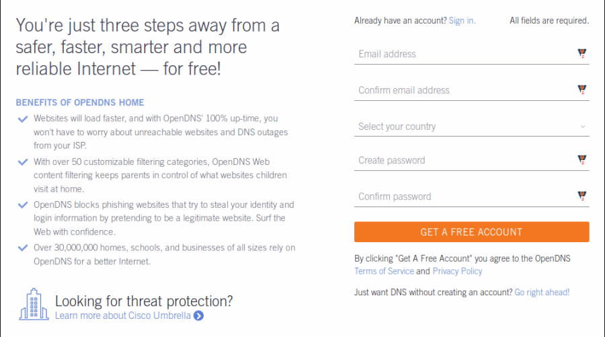Click GET A FREE ACCOUNT button
Image resolution: width=605 pixels, height=337 pixels.
(x=471, y=232)
